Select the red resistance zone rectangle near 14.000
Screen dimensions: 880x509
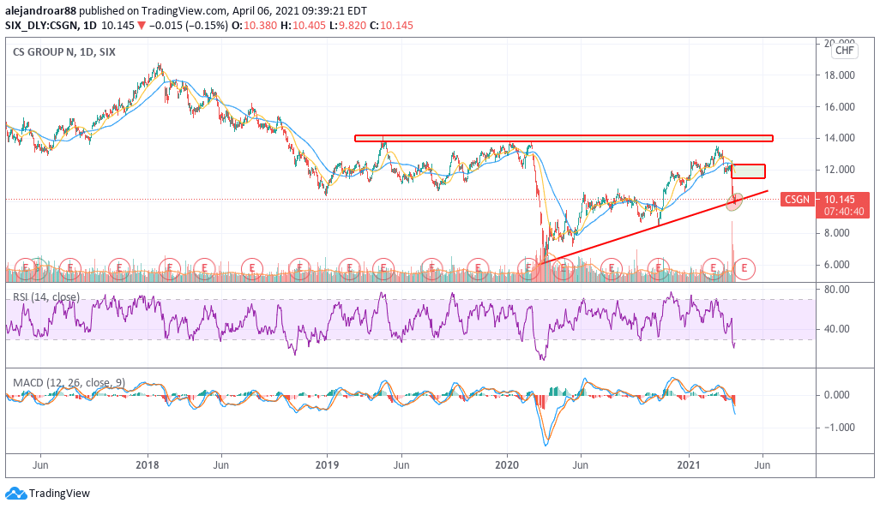pos(564,138)
